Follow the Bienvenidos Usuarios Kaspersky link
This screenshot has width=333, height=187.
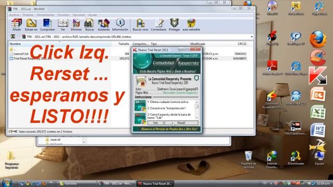pos(180,92)
